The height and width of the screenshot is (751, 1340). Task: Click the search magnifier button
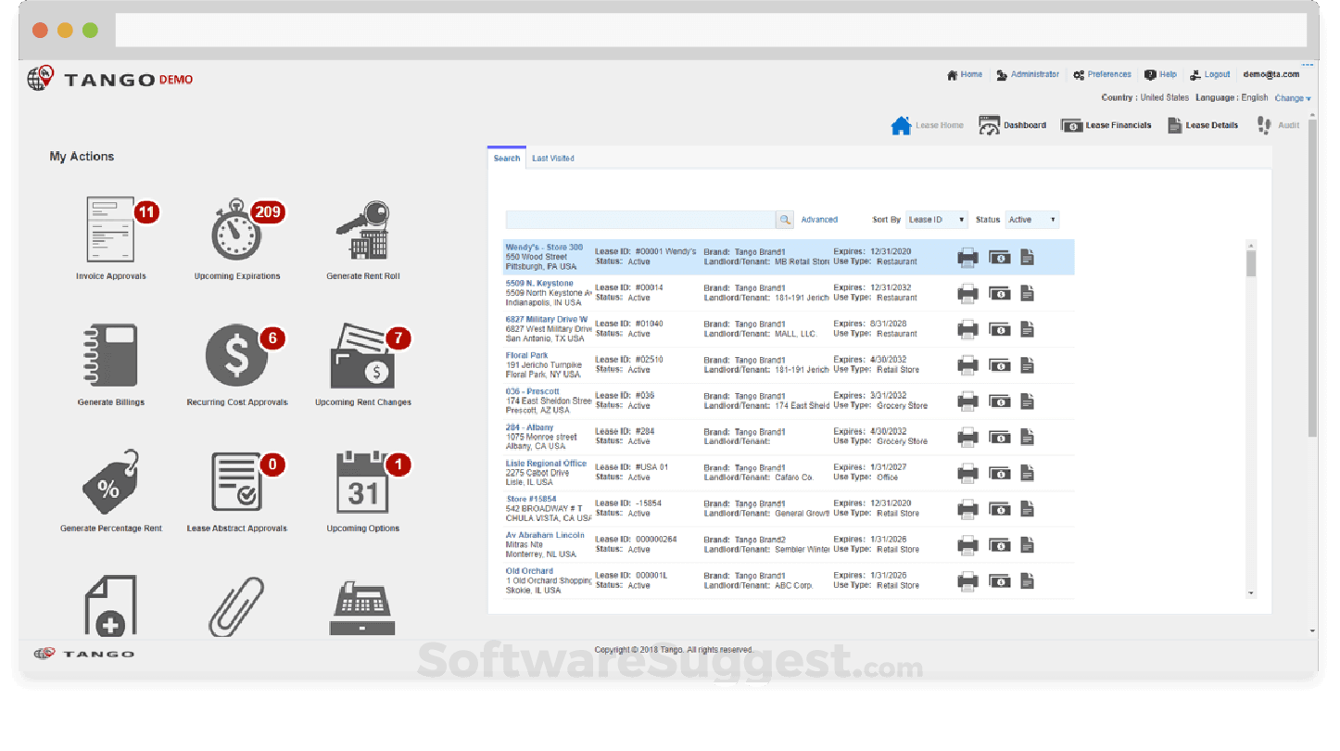(785, 219)
